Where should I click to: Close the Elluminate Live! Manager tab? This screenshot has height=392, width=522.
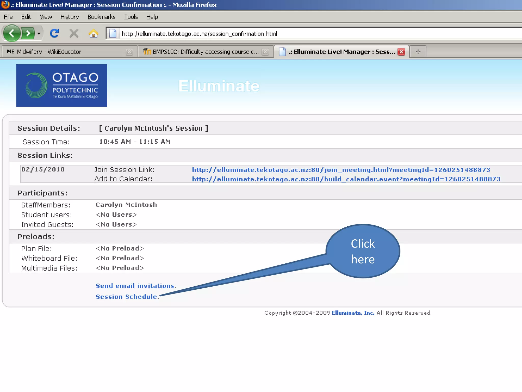[401, 52]
